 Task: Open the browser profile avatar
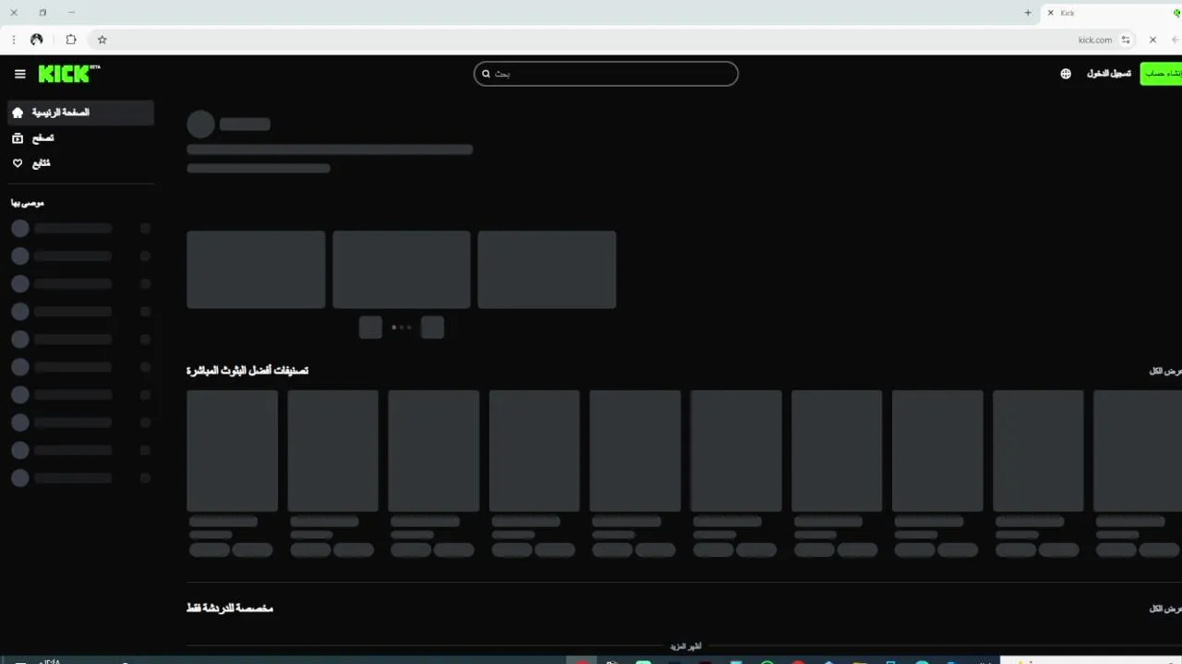pos(37,40)
